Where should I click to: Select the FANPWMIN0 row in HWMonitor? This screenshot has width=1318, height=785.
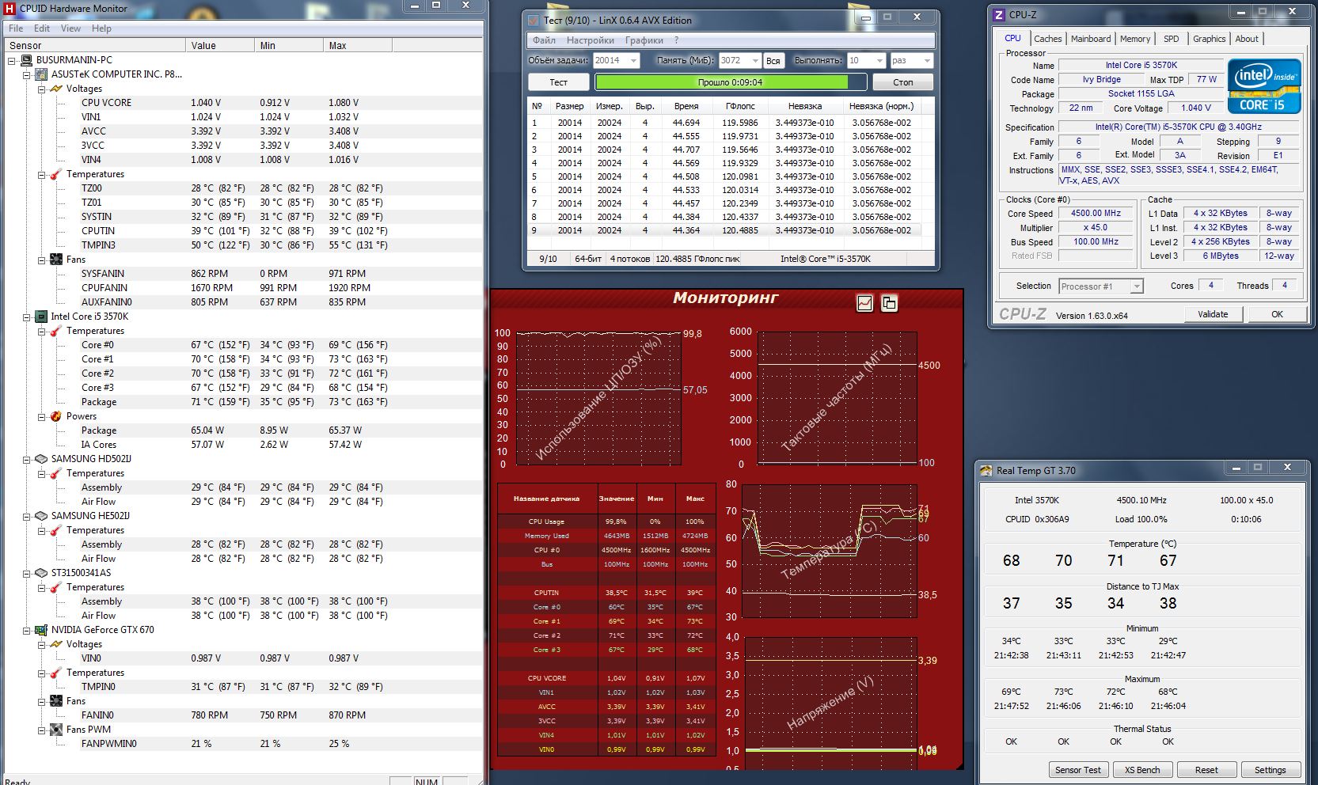[x=242, y=744]
